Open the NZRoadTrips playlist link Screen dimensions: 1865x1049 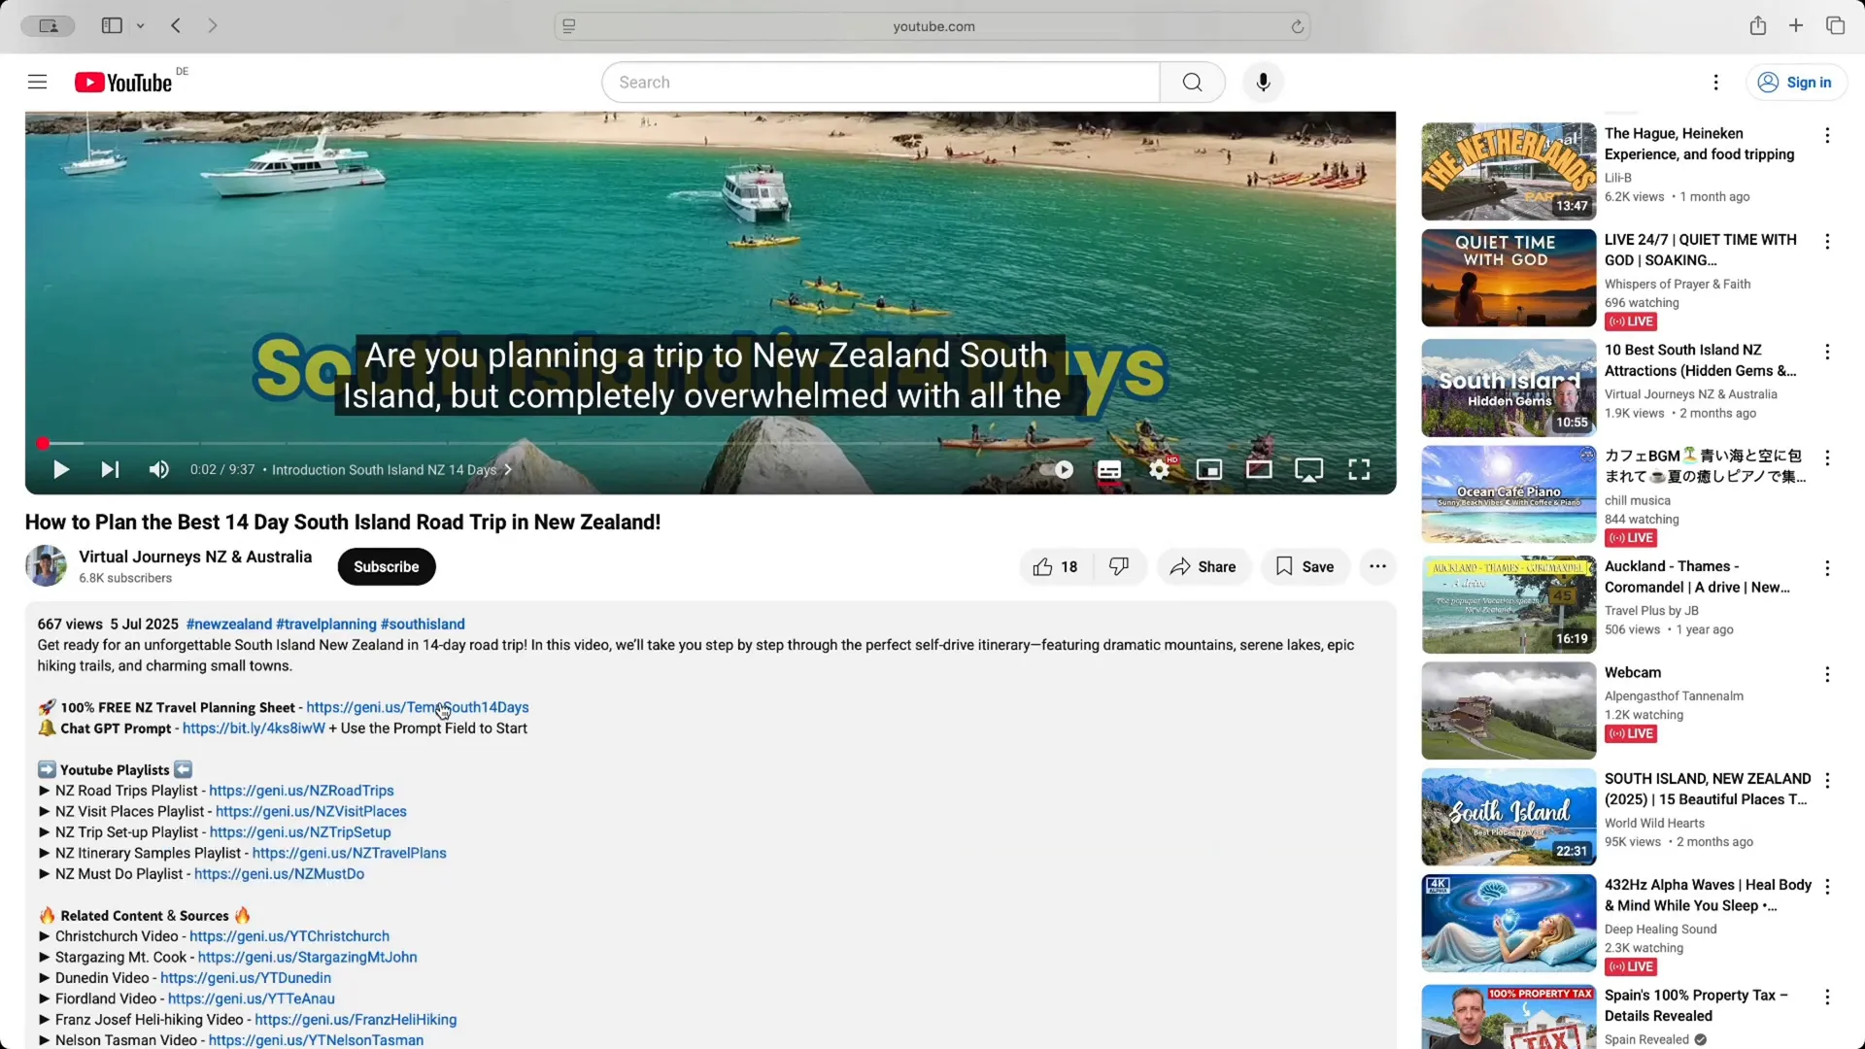point(301,791)
